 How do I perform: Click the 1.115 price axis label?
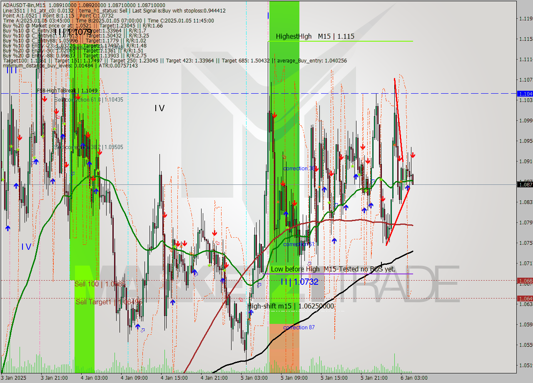[526, 39]
